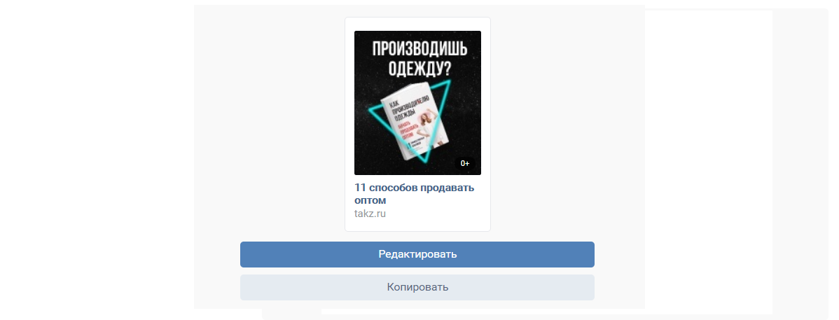Follow the takz.ru domain link
The width and height of the screenshot is (839, 320).
[370, 214]
